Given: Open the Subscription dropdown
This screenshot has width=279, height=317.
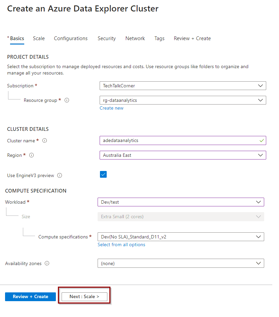Looking at the screenshot, I should (x=183, y=86).
